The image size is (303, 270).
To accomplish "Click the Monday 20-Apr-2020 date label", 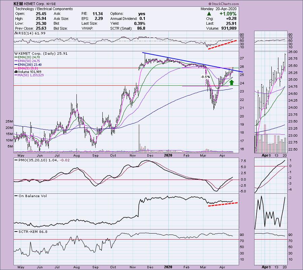I will tap(218, 9).
